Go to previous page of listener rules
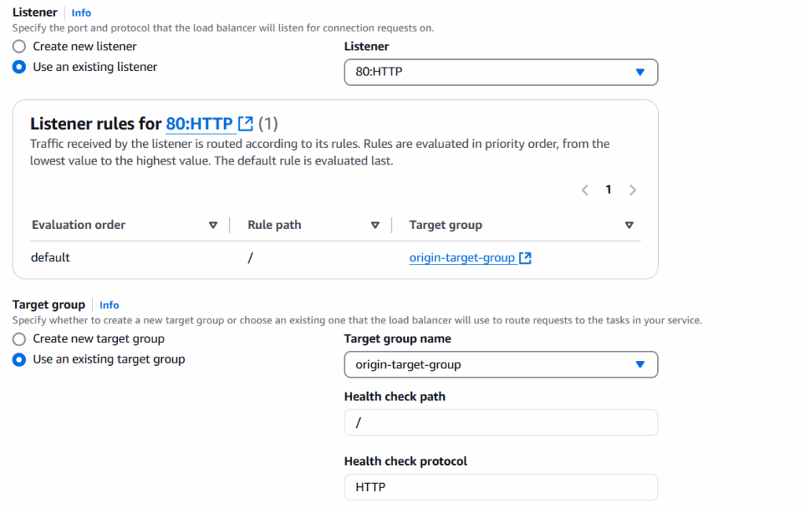 click(x=585, y=190)
